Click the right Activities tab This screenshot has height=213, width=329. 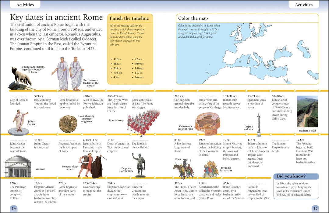(x=304, y=5)
